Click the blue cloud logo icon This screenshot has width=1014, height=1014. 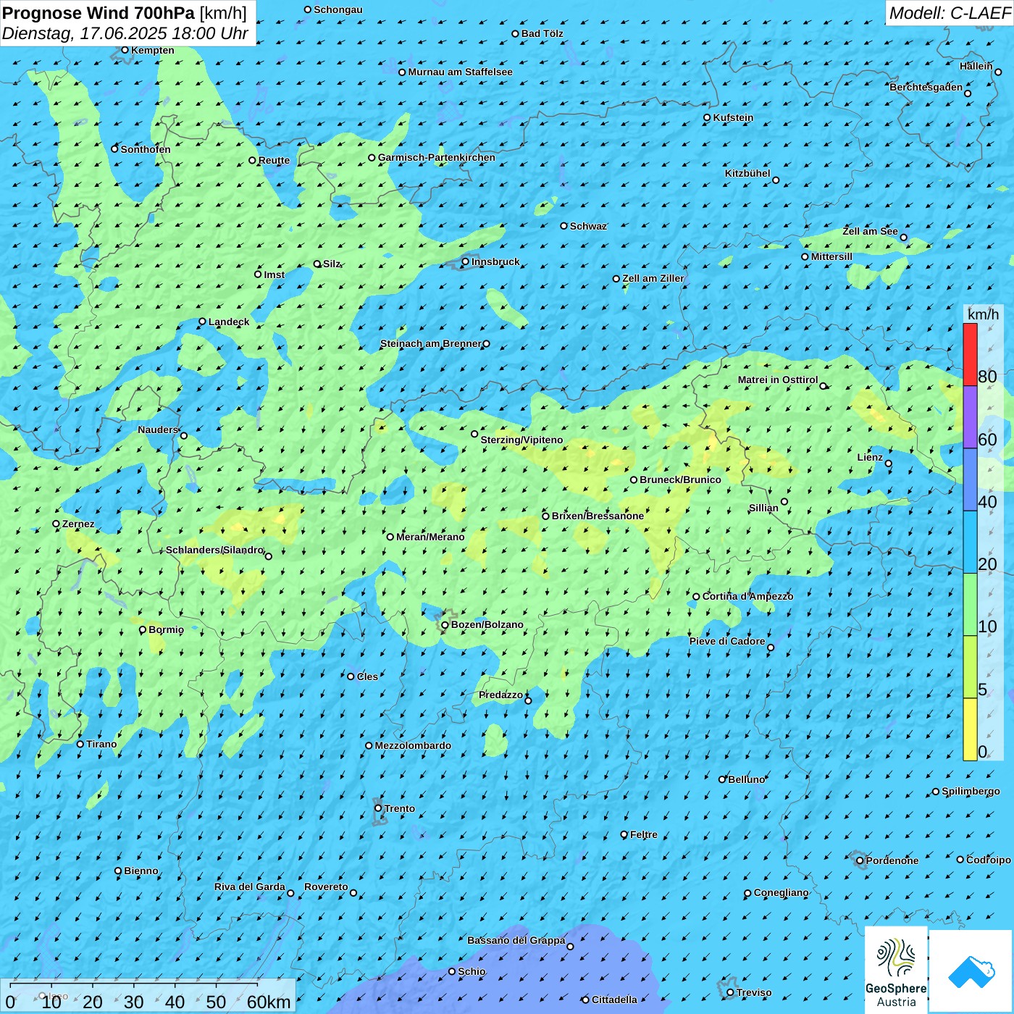(x=971, y=971)
